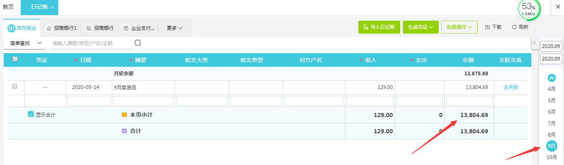Click the new-row 摘要 input field
Image resolution: width=564 pixels, height=165 pixels.
(x=143, y=101)
